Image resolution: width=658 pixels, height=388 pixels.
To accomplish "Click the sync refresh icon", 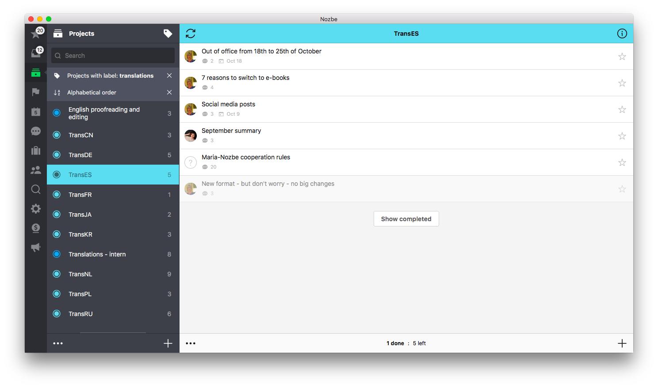I will (x=191, y=34).
